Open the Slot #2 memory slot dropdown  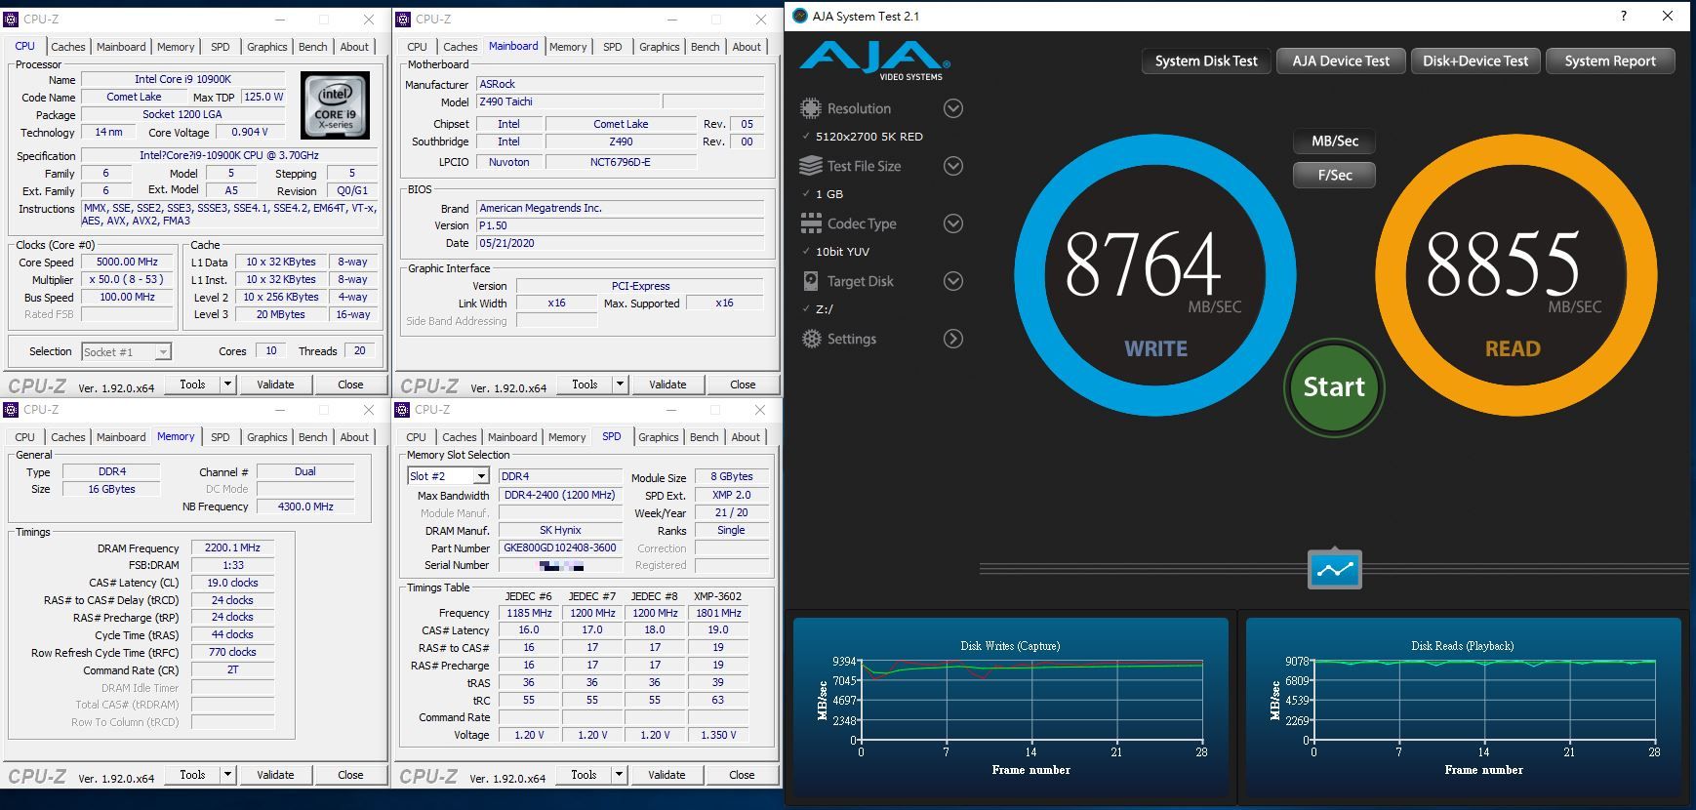(x=481, y=476)
